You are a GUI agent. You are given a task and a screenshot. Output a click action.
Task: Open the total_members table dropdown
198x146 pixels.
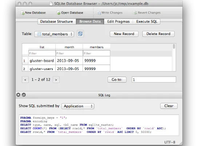coord(54,34)
